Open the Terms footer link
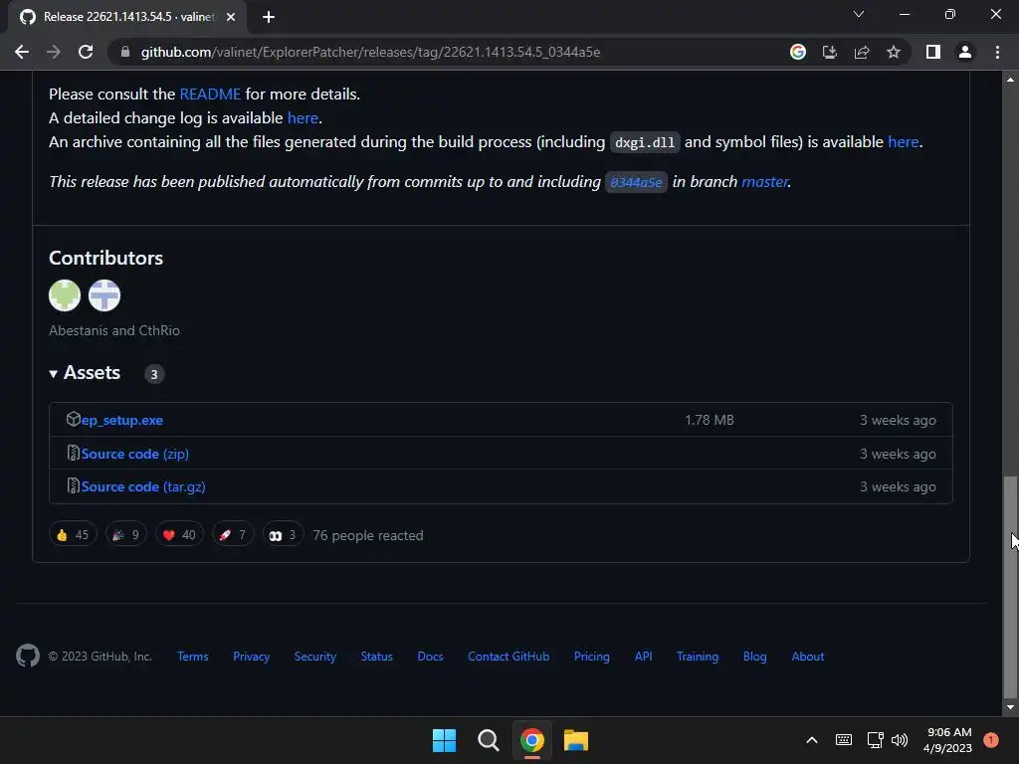The height and width of the screenshot is (764, 1019). click(193, 657)
